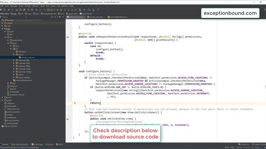266x149 pixels.
Task: Select the drawable folder
Action: pos(22,52)
